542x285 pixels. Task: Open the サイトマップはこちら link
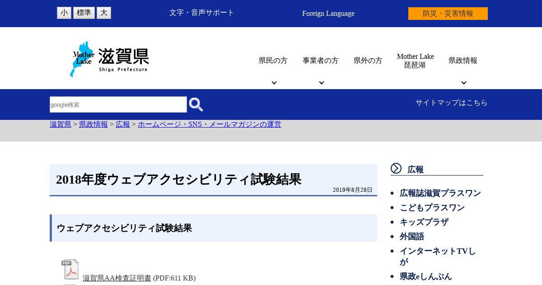coord(452,103)
